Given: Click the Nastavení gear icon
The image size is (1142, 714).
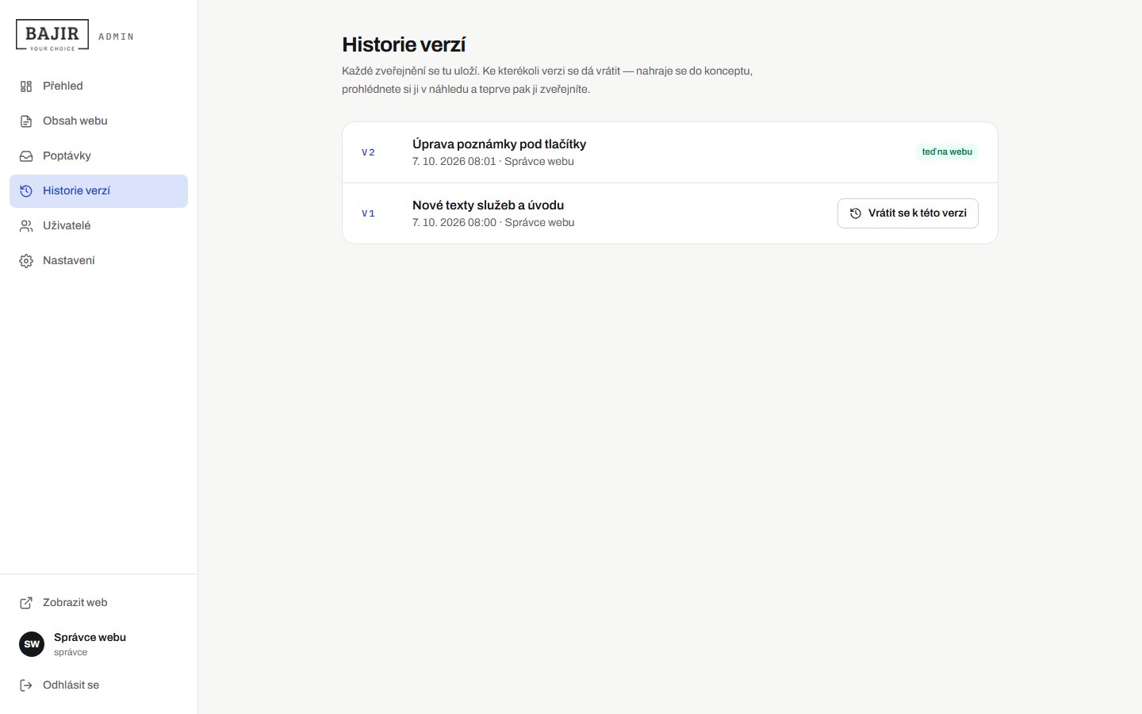Looking at the screenshot, I should 26,261.
